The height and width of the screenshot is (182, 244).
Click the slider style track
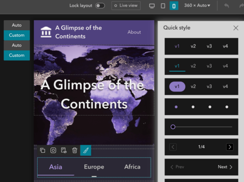(204, 127)
